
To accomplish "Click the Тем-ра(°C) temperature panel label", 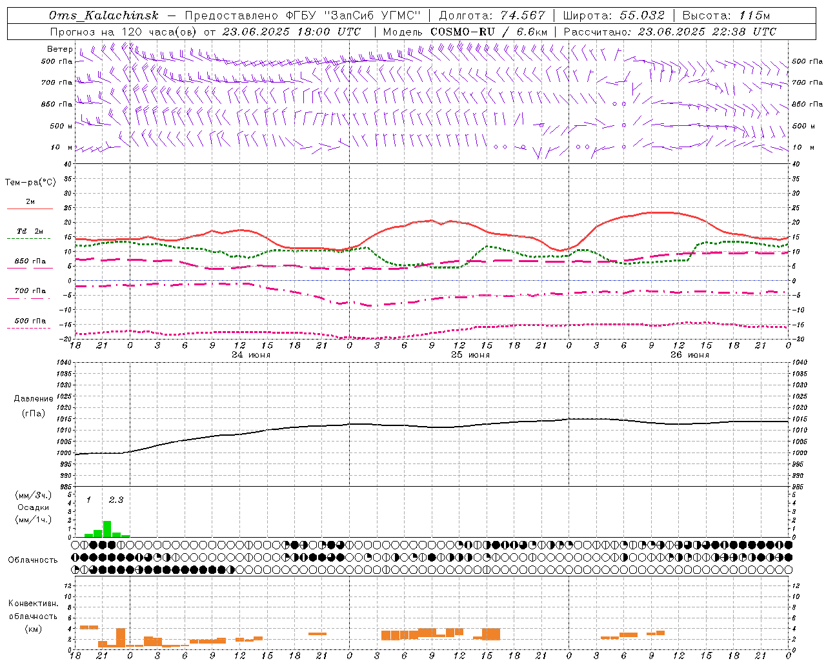I will [x=30, y=183].
